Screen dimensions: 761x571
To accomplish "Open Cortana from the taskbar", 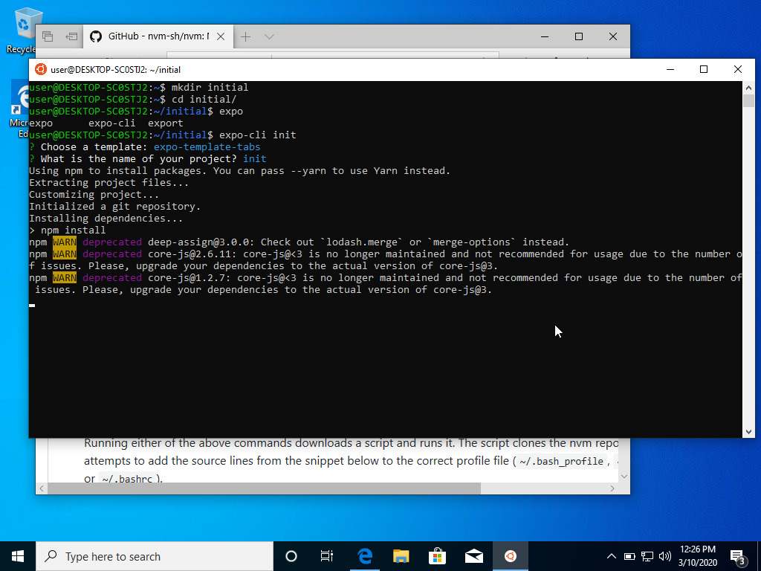I will (x=291, y=556).
